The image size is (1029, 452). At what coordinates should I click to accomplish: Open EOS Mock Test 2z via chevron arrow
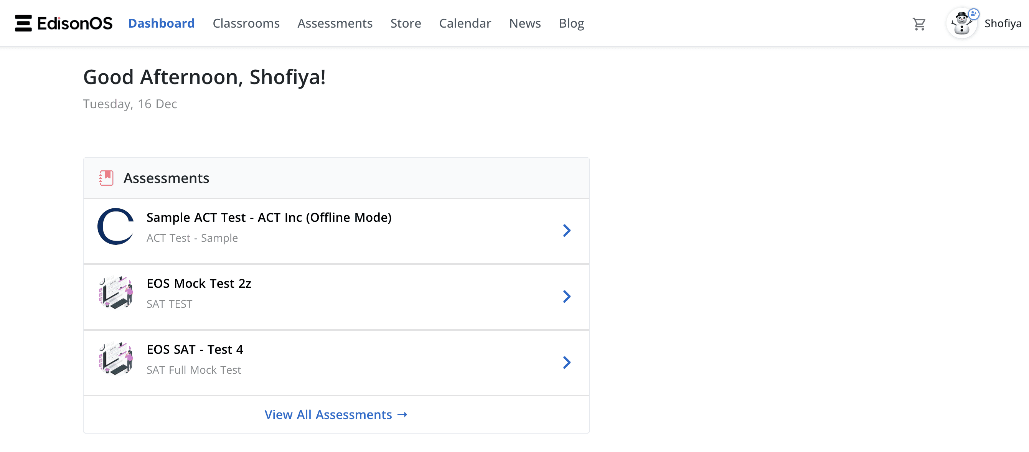coord(566,296)
